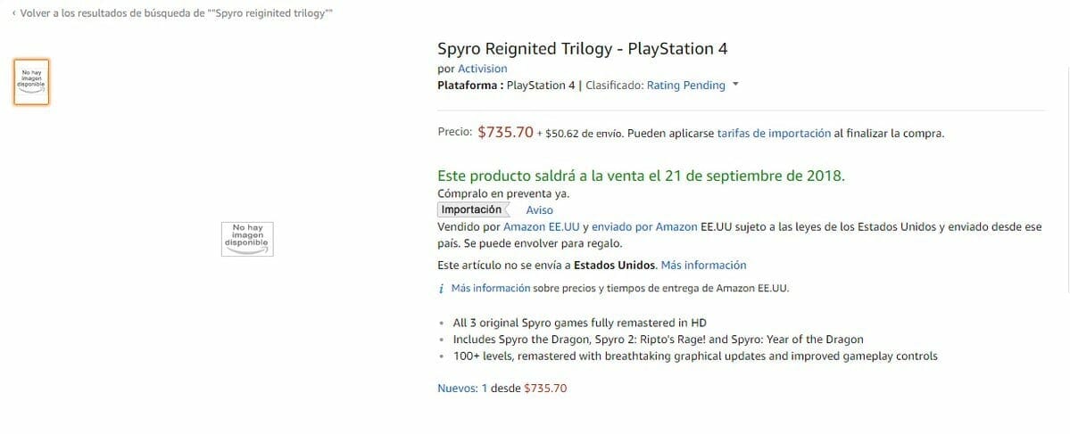
Task: Open 'Más información' after 'Estados Unidos'
Action: point(703,265)
